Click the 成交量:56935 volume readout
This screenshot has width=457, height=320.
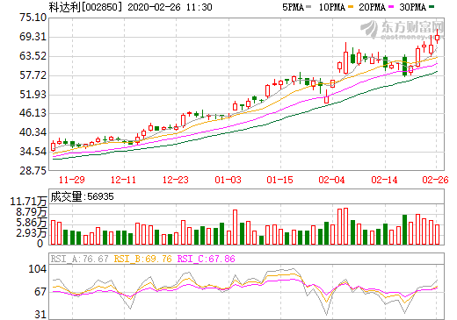82,196
